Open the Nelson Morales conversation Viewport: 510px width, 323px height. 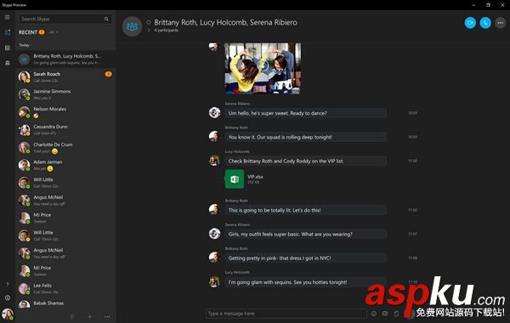tap(65, 112)
